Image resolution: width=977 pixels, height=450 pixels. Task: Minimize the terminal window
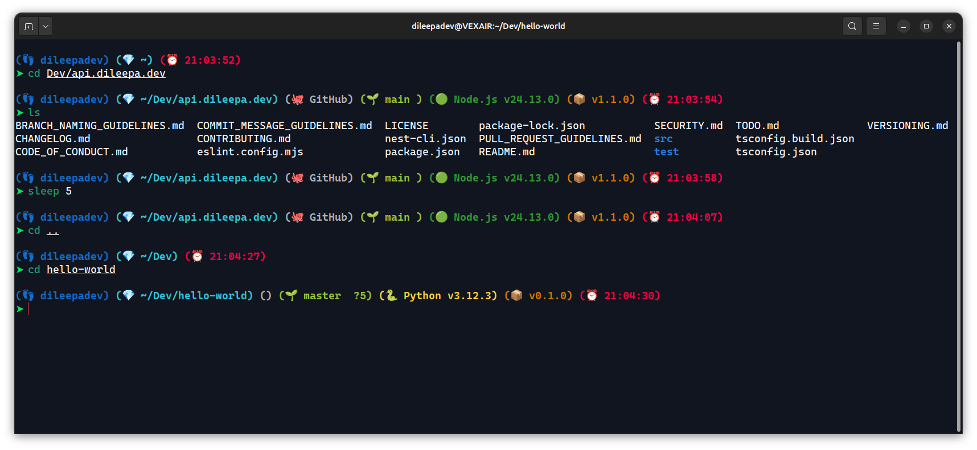(904, 26)
